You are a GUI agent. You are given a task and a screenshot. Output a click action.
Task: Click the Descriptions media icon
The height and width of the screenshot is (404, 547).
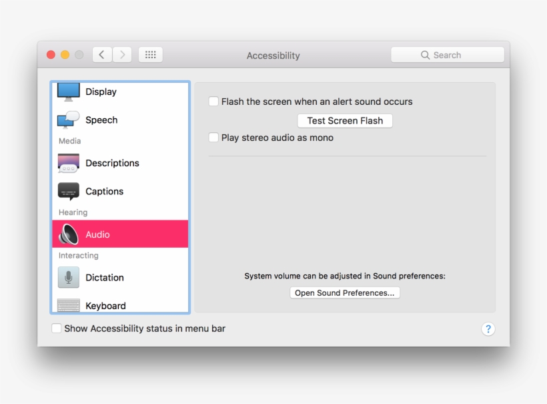click(68, 163)
